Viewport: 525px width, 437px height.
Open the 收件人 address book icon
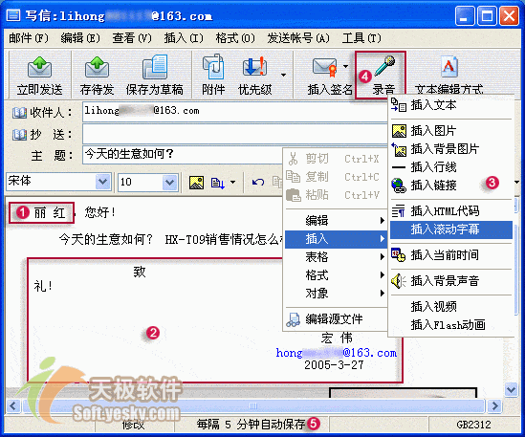(19, 113)
